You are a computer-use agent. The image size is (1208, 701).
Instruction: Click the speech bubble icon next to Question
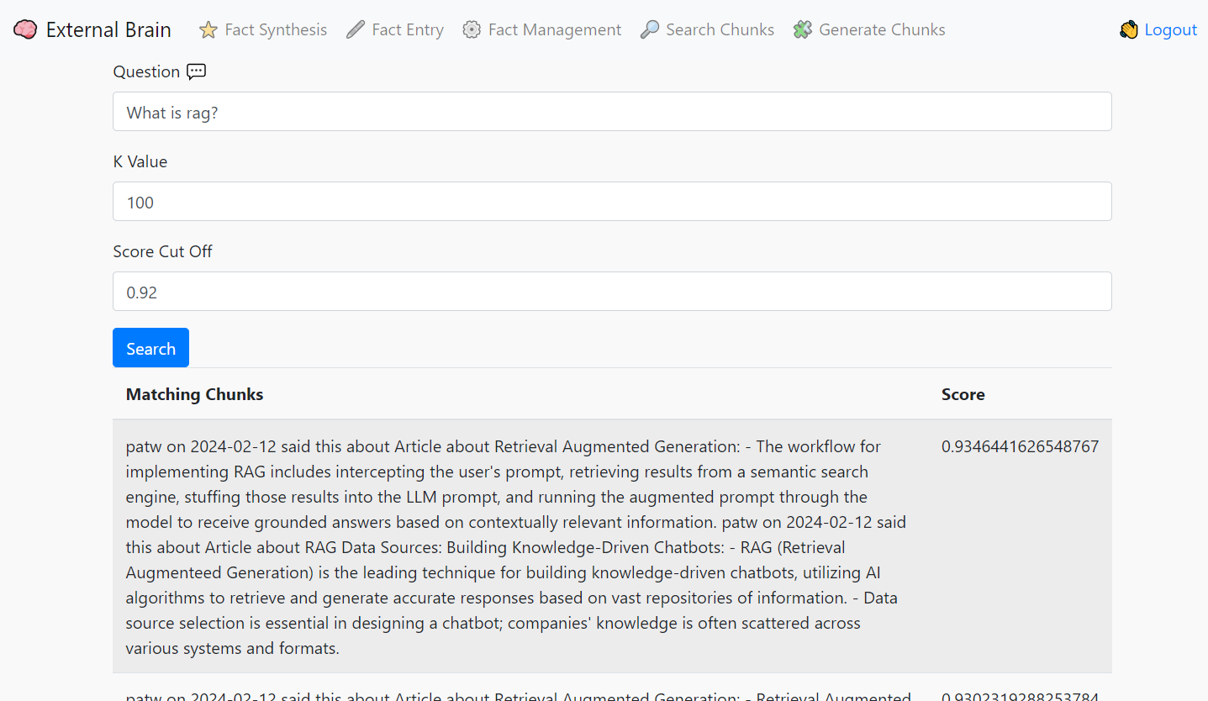coord(196,71)
